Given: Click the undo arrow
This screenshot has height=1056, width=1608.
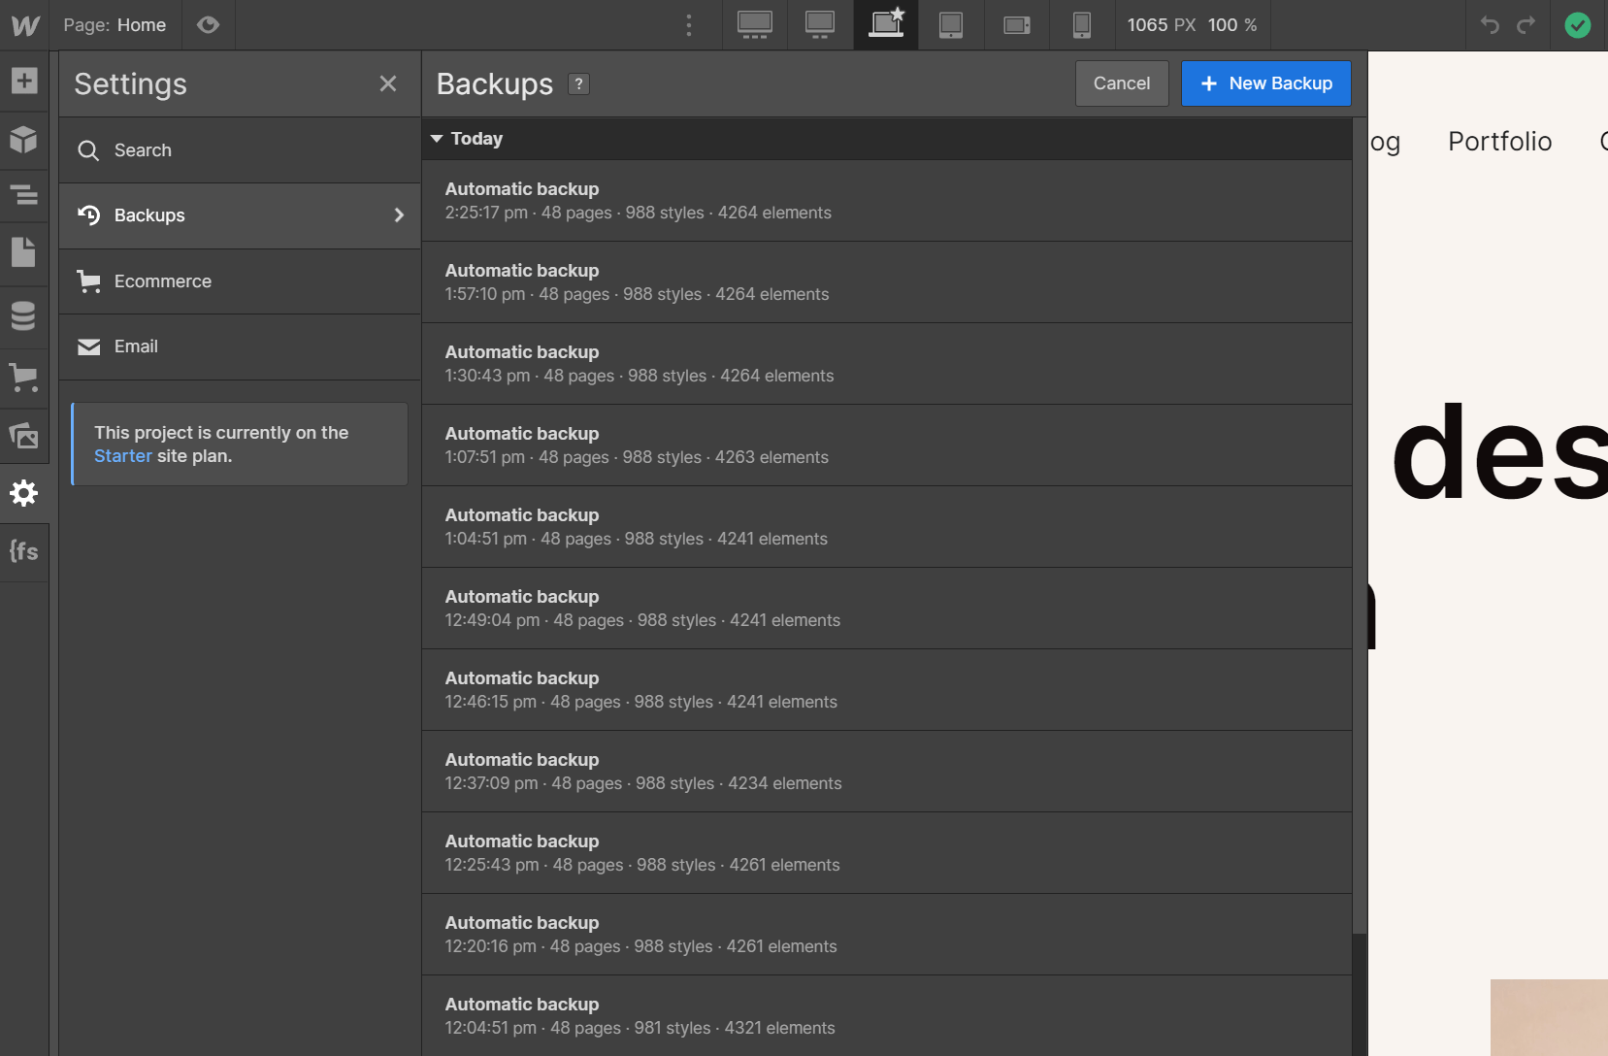Looking at the screenshot, I should click(x=1490, y=25).
